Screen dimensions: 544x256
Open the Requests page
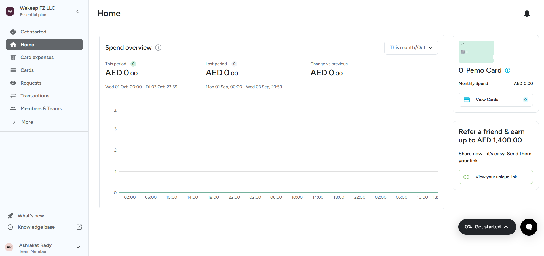[x=31, y=83]
